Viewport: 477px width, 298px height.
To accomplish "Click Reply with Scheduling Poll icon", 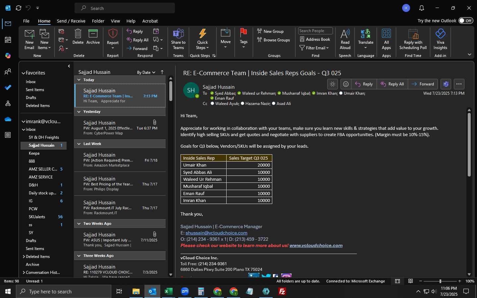I will pyautogui.click(x=413, y=34).
